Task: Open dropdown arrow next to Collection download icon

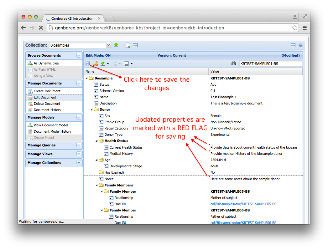Action: [121, 45]
